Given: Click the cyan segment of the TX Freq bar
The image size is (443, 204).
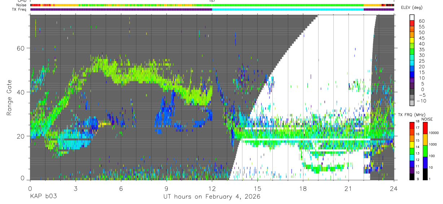Looking at the screenshot, I should [288, 9].
